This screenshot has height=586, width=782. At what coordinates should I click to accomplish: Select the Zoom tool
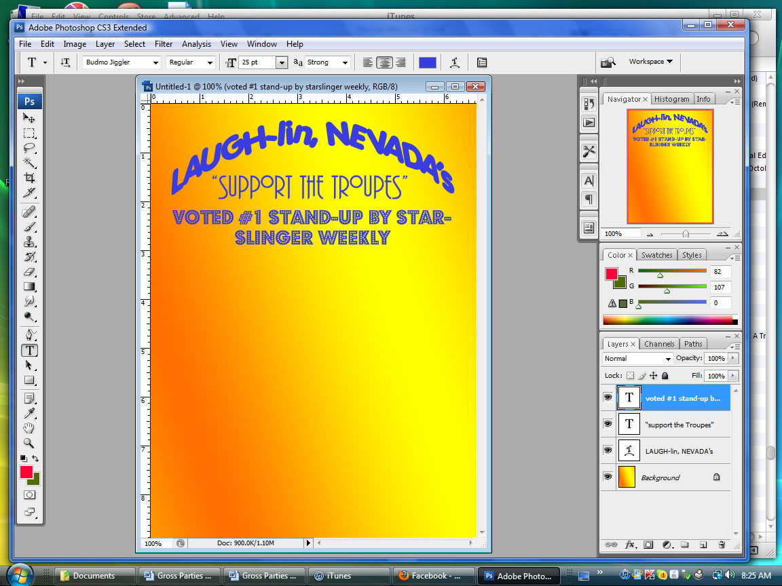click(x=30, y=443)
